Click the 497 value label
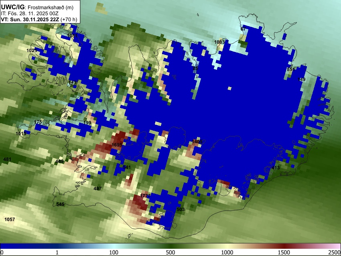Viewport: 341px width, 256px height. point(97,189)
